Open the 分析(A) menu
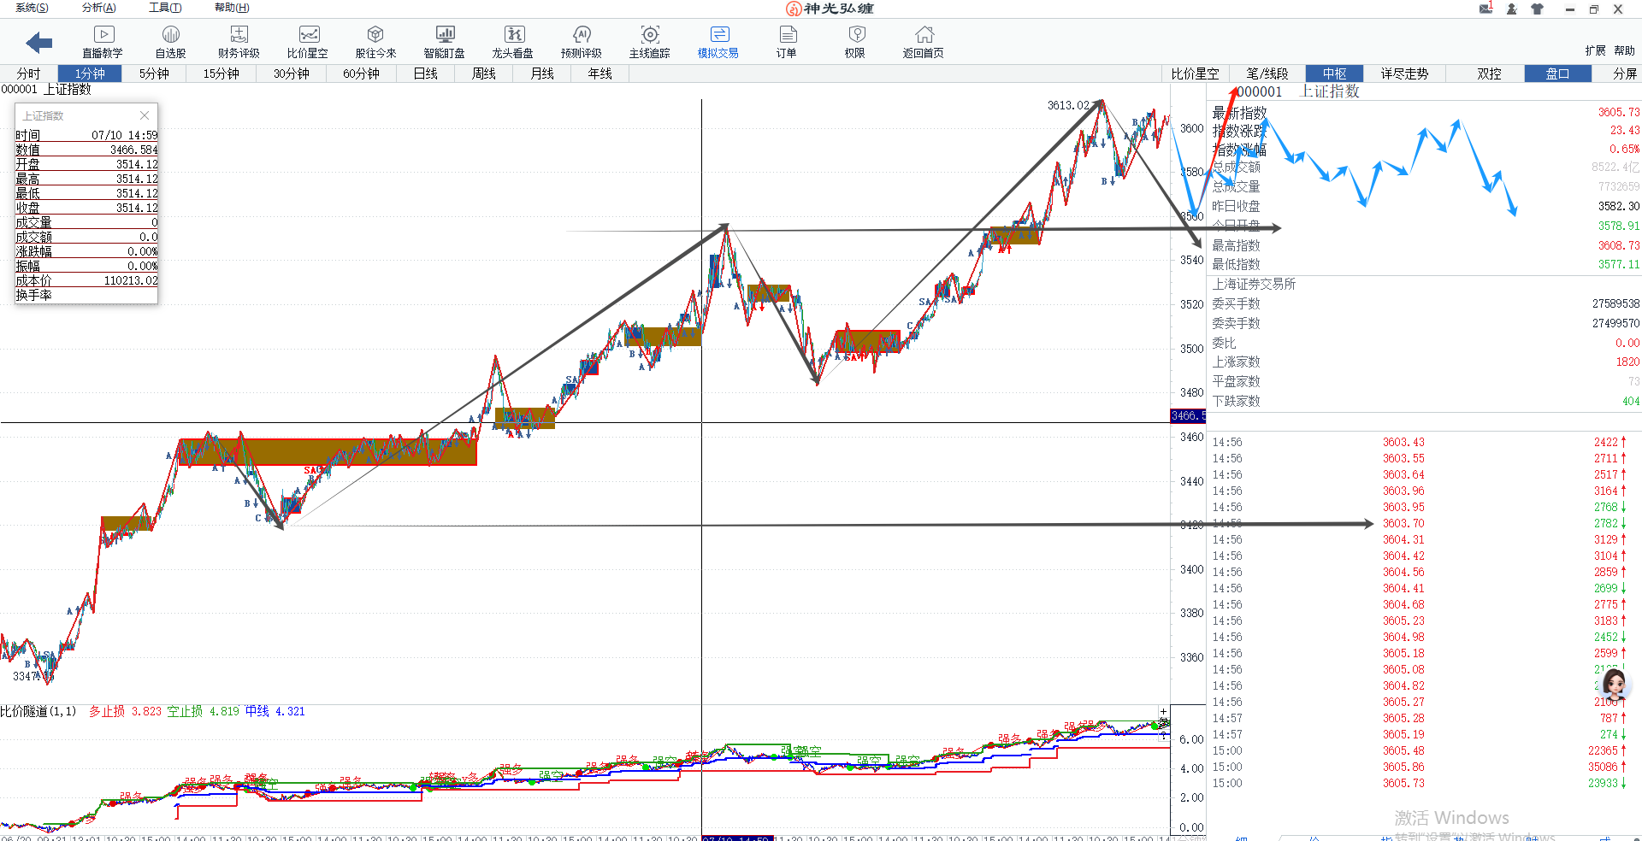This screenshot has height=841, width=1642. [x=99, y=8]
